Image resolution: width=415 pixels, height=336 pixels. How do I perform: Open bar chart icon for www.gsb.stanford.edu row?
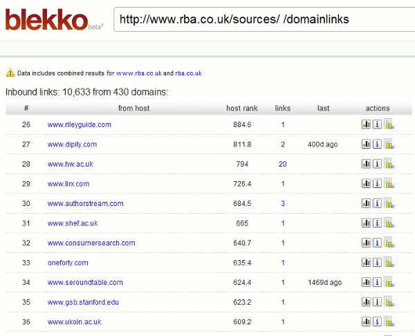click(x=366, y=302)
